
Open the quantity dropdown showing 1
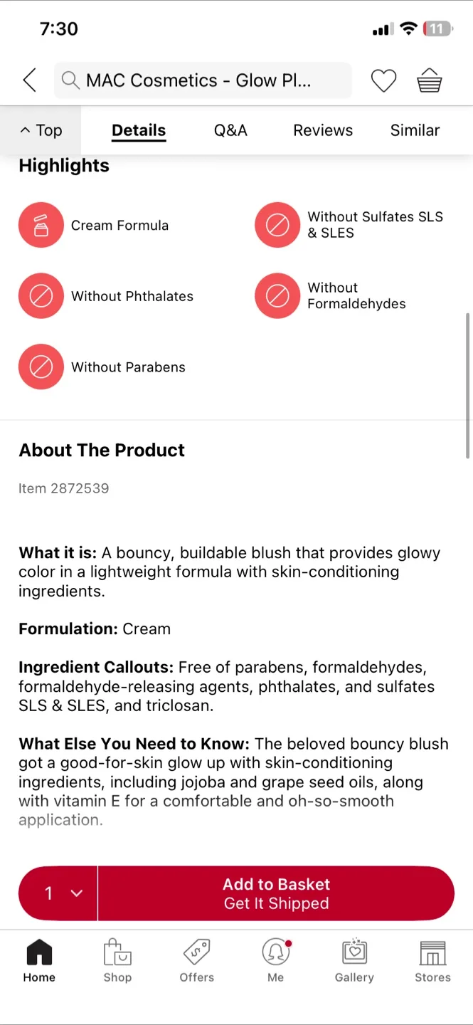pyautogui.click(x=58, y=893)
